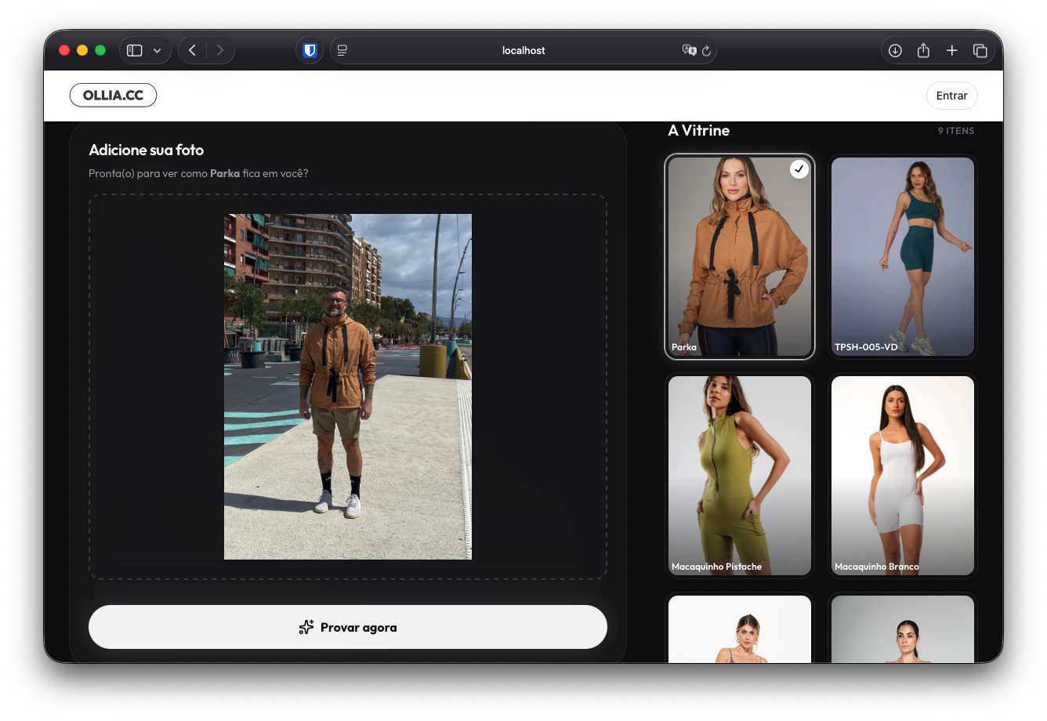Open the Bitwarden extension
The height and width of the screenshot is (721, 1047).
point(310,50)
